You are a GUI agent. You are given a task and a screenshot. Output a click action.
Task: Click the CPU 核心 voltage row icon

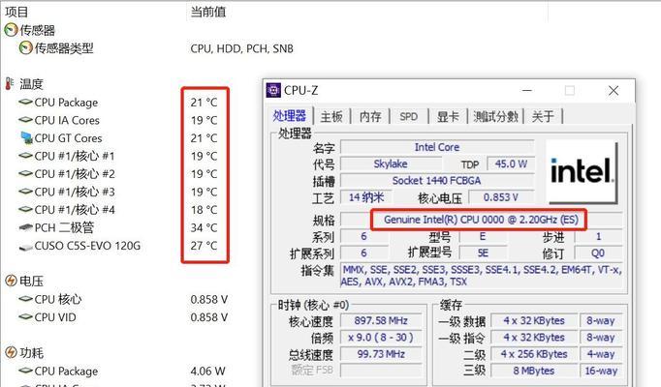coord(26,299)
